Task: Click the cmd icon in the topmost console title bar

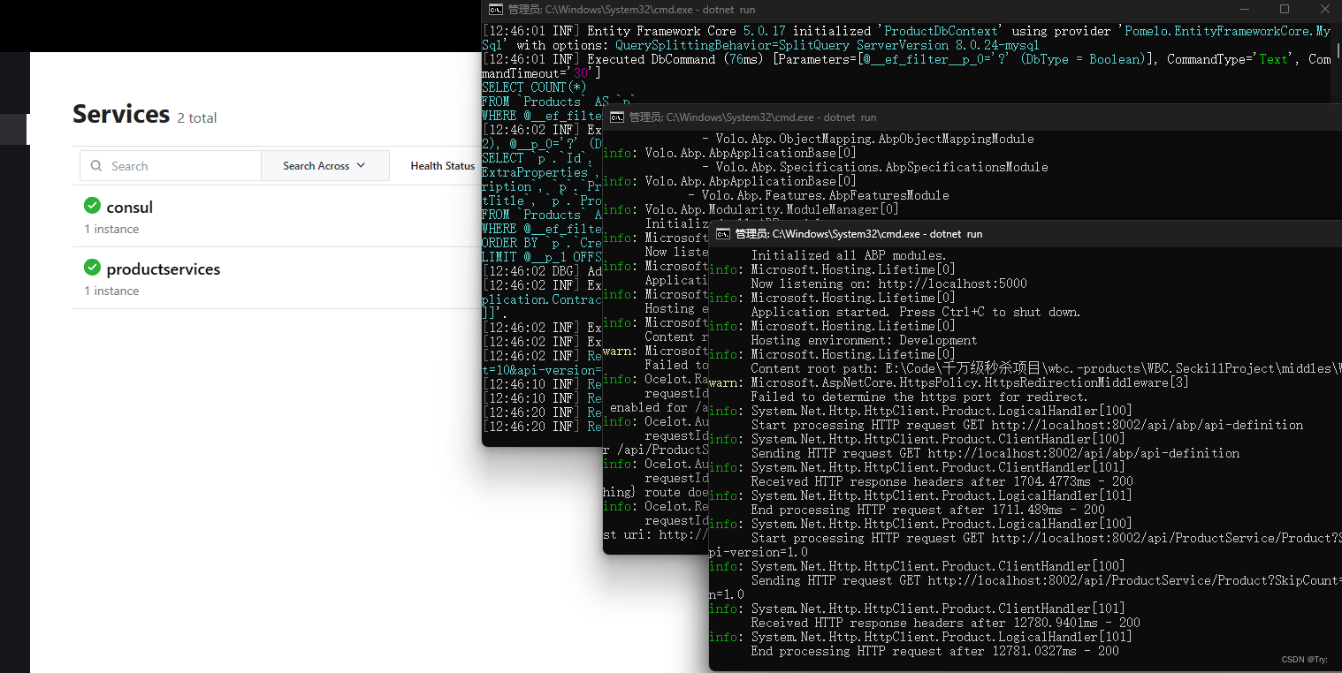Action: tap(497, 9)
